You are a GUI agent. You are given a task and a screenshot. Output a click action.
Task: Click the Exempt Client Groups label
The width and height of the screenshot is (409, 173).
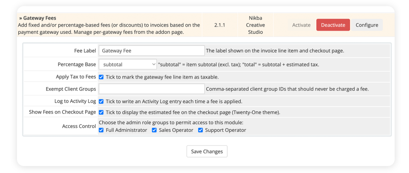[71, 89]
